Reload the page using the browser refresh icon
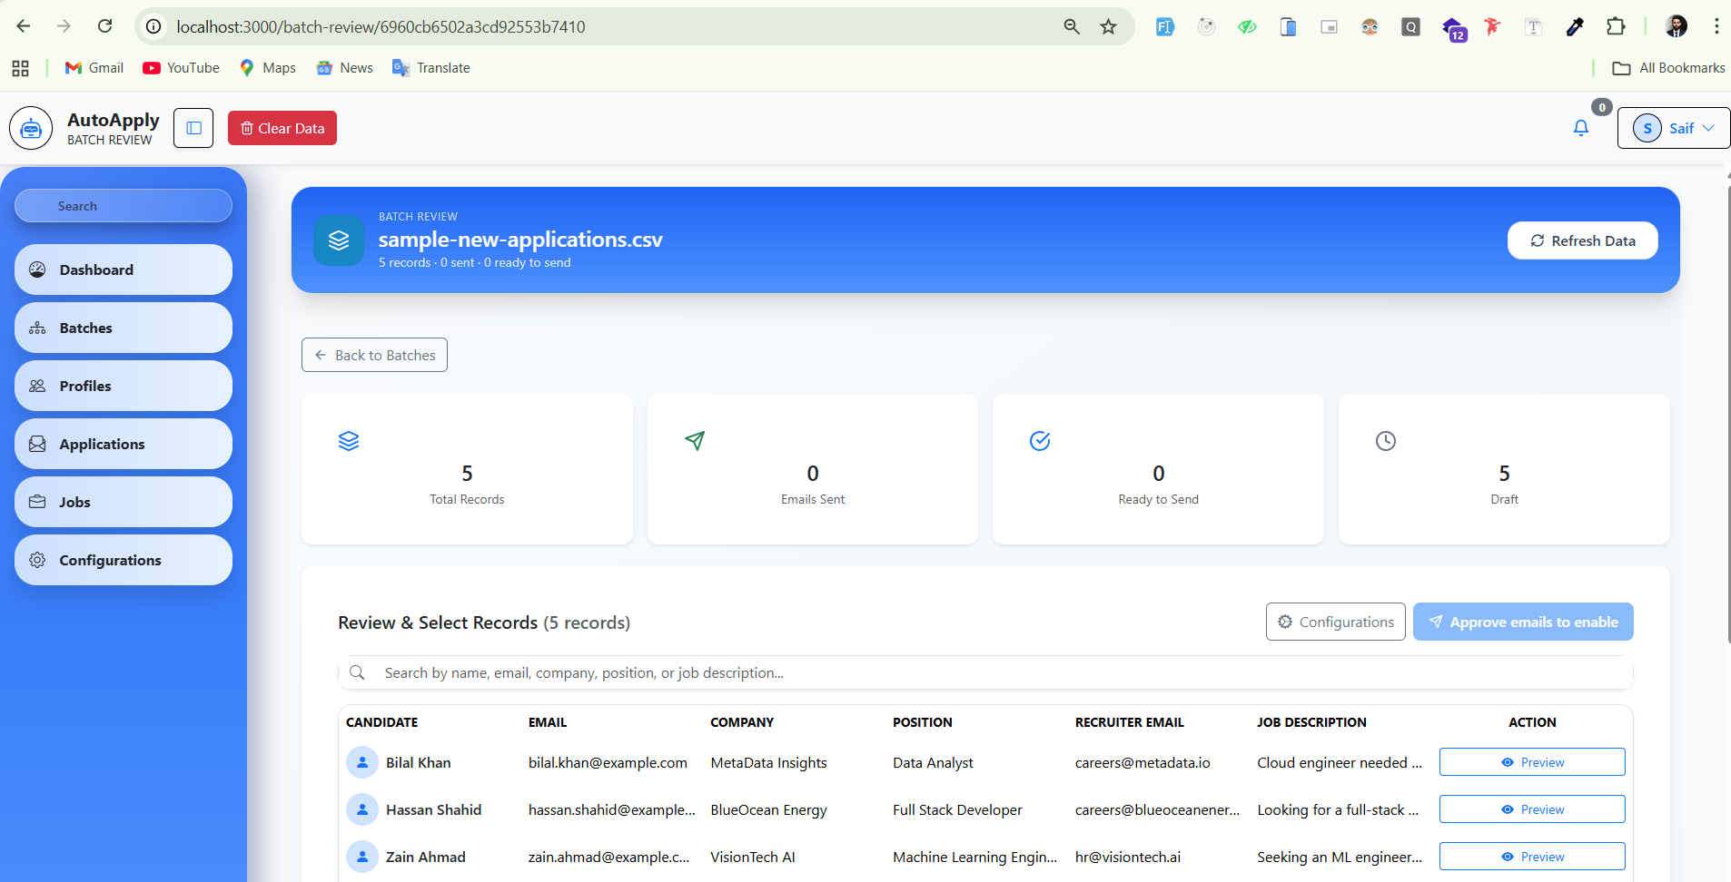The image size is (1731, 882). point(105,26)
